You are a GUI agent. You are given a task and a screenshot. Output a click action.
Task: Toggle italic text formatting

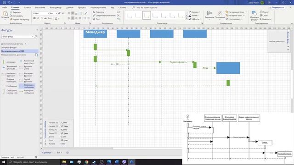point(38,18)
